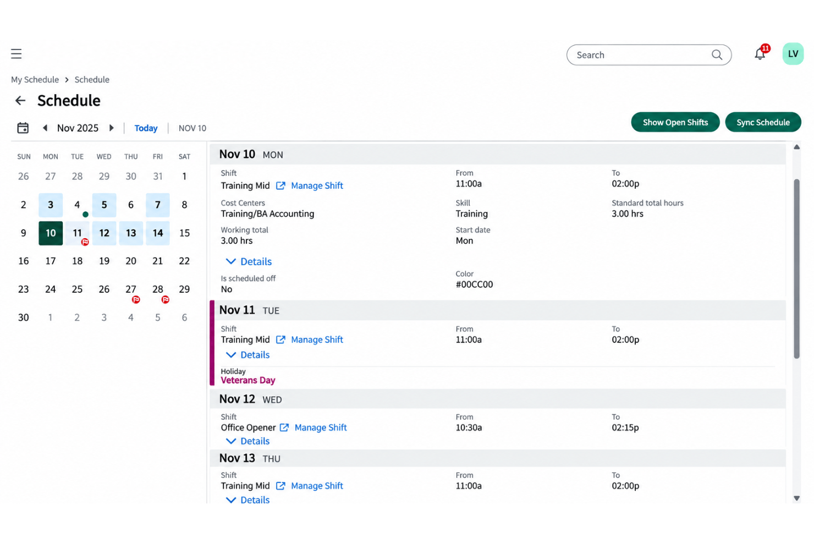Open the calendar date picker icon
This screenshot has height=543, width=814.
coord(23,128)
